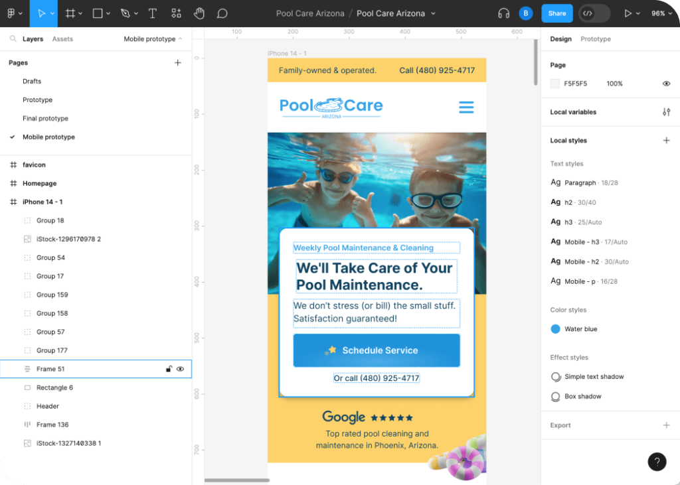Click the F5F5F5 page color swatch
680x485 pixels.
click(554, 84)
